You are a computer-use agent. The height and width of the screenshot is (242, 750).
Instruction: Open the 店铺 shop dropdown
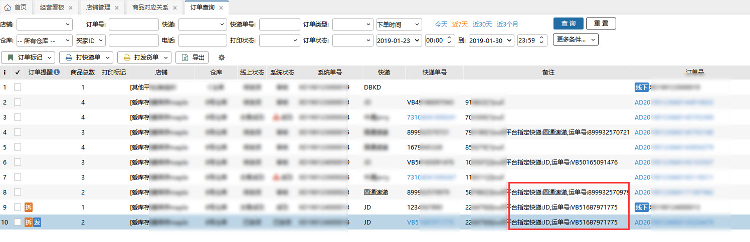tap(45, 24)
